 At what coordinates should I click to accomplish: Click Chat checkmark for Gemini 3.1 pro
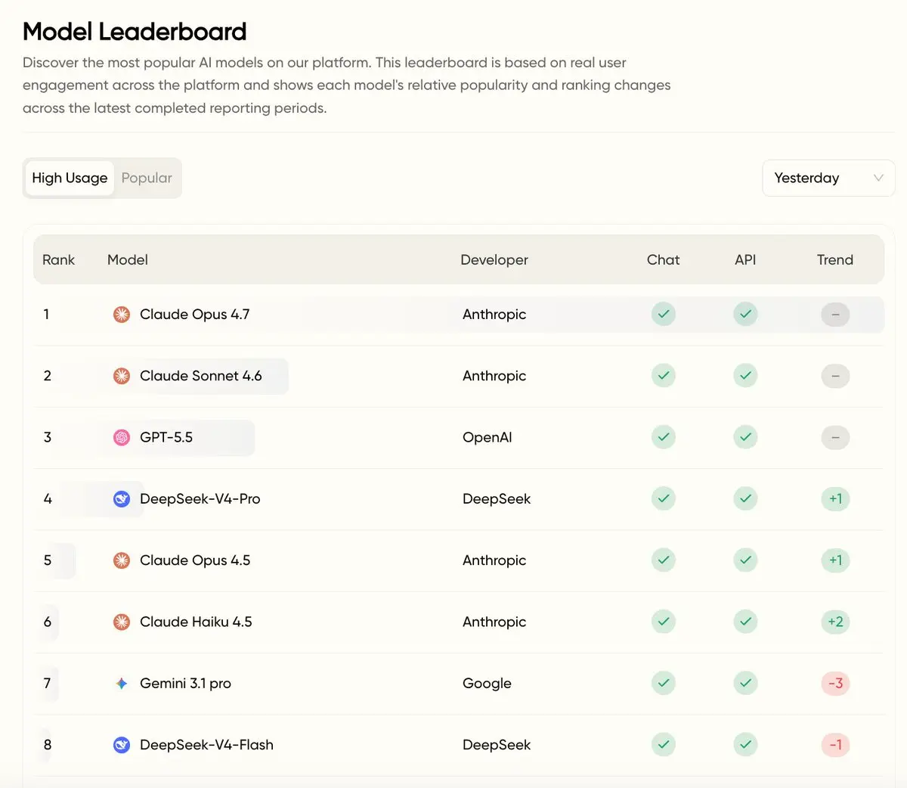tap(664, 683)
